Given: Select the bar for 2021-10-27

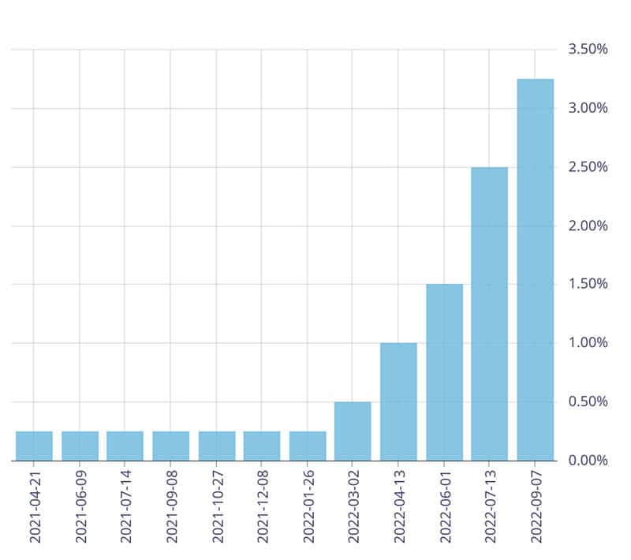Looking at the screenshot, I should (217, 446).
